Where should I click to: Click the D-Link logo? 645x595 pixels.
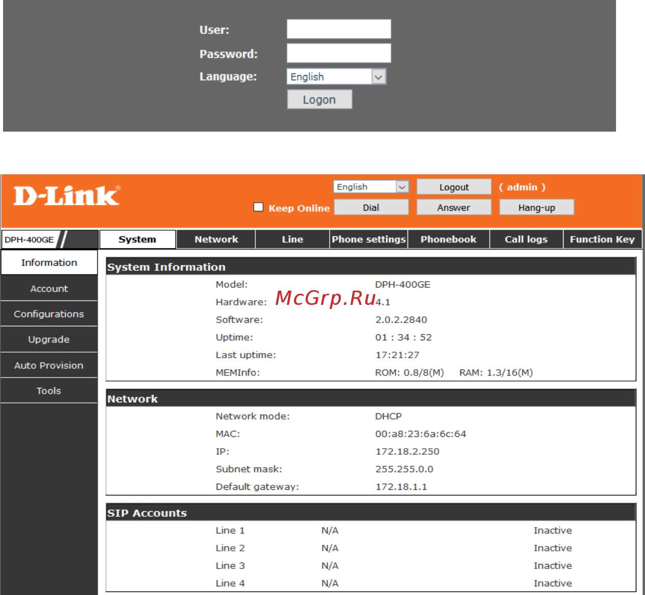pyautogui.click(x=67, y=196)
